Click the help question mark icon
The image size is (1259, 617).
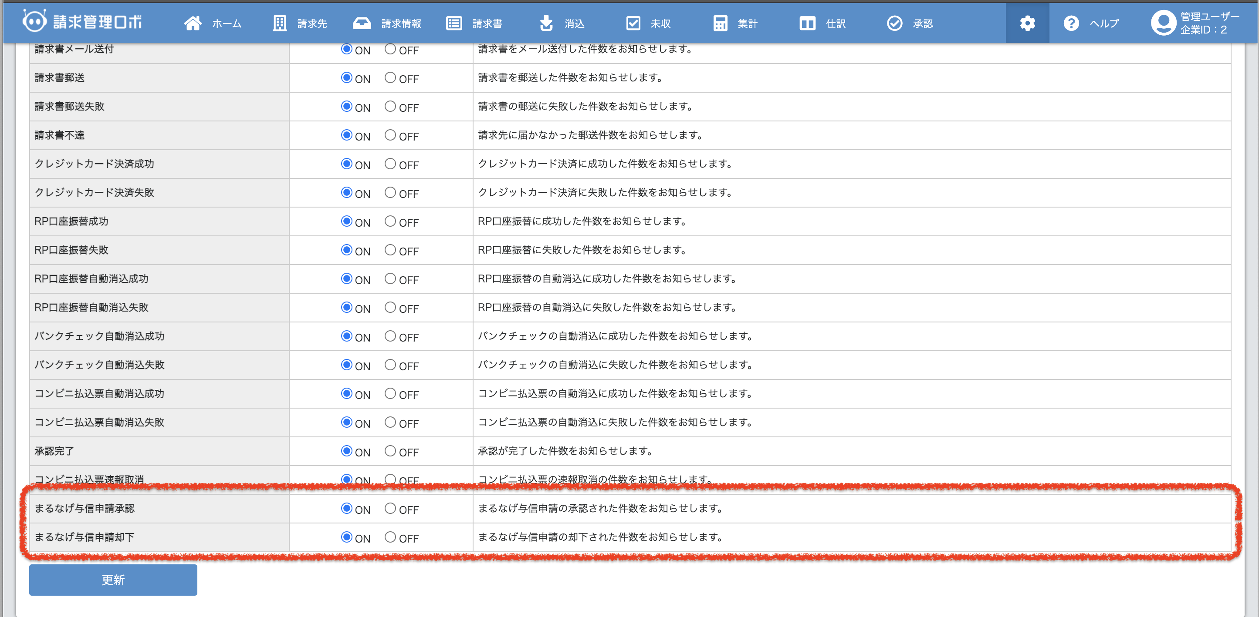pos(1071,23)
